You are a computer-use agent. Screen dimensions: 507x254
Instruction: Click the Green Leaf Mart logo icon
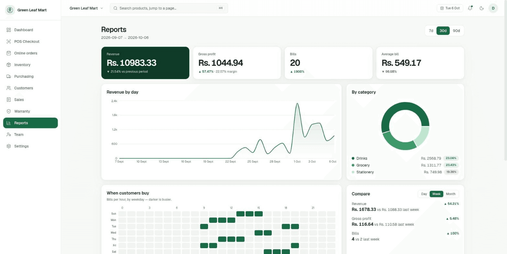[10, 10]
